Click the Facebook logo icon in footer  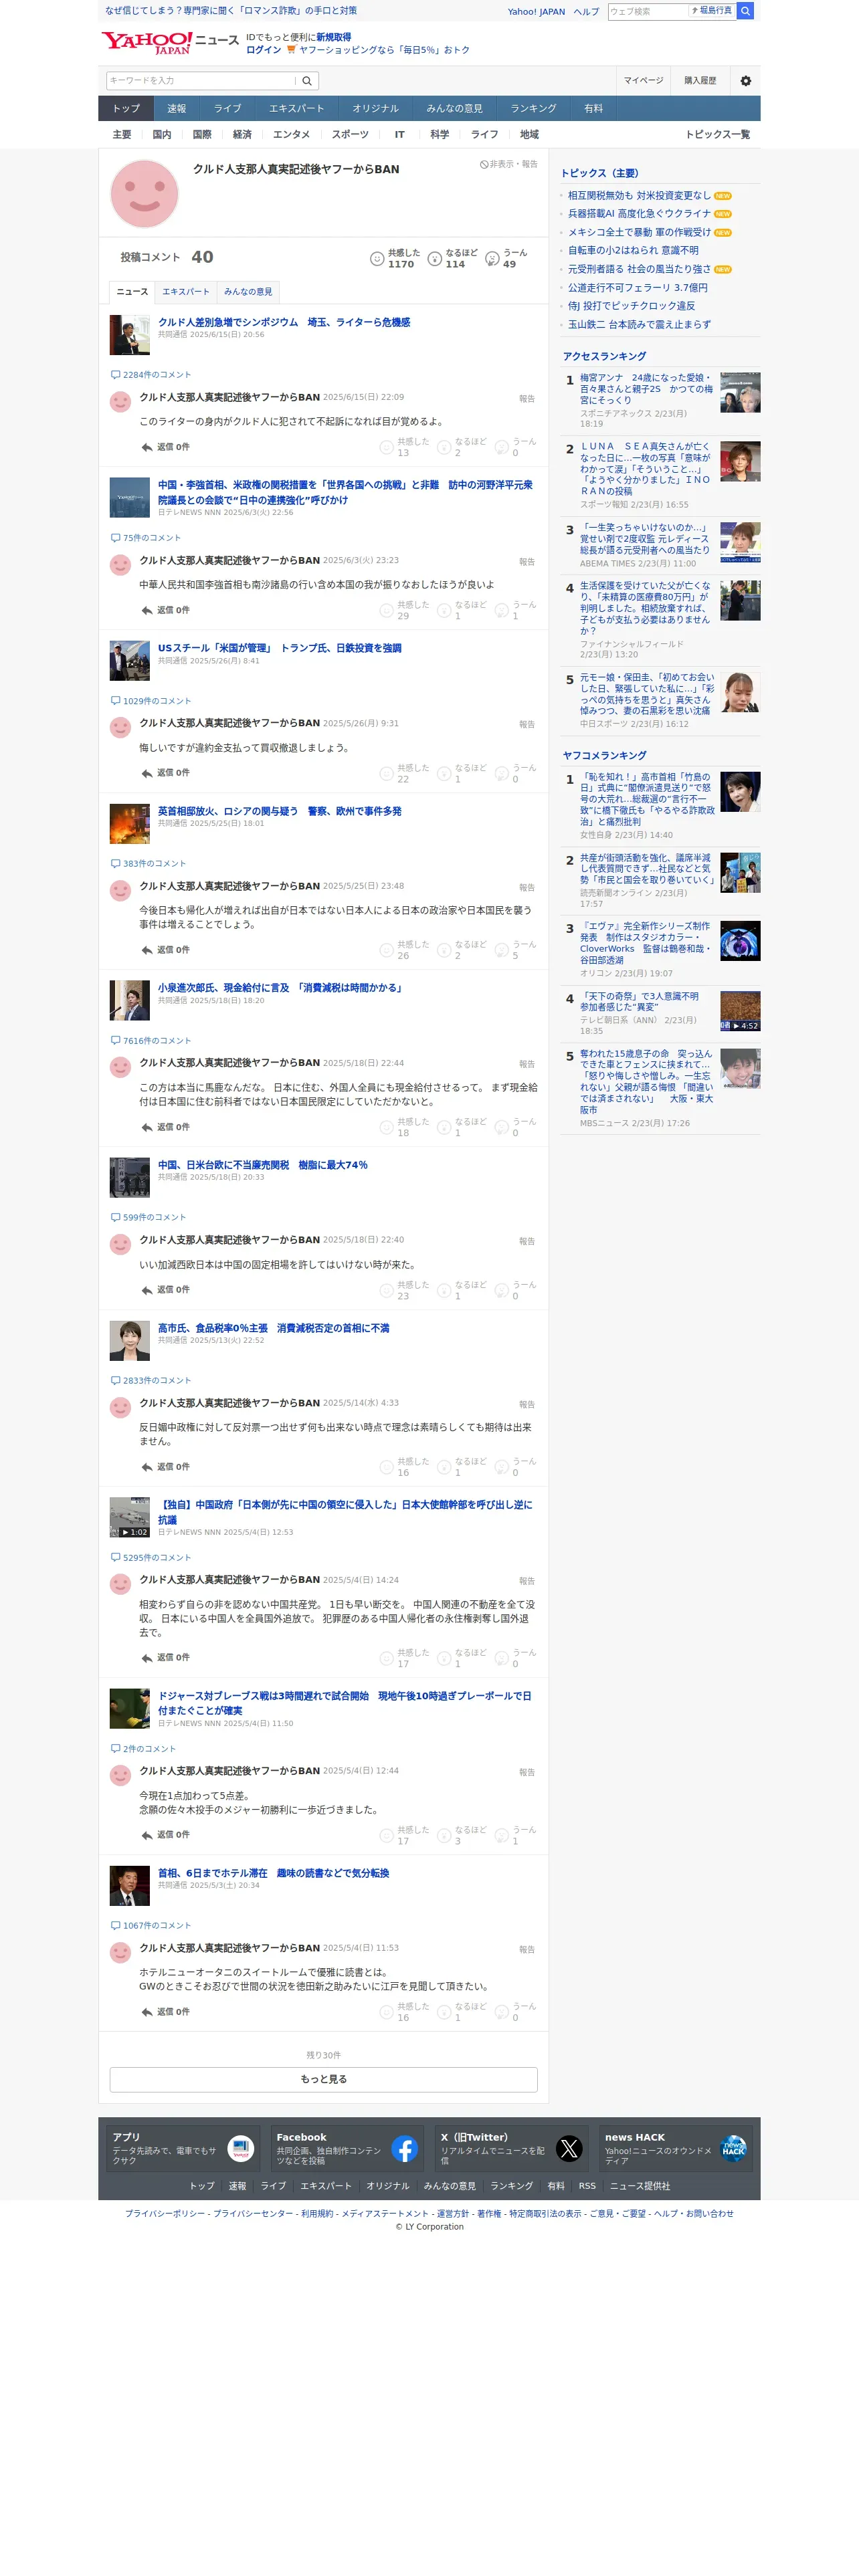click(x=405, y=2148)
